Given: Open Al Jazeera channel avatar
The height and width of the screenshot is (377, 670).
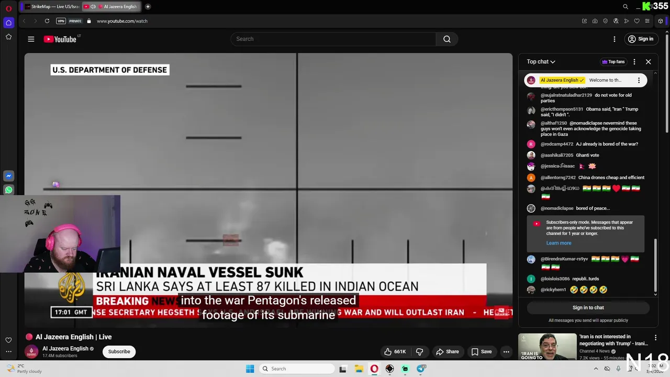Looking at the screenshot, I should (31, 351).
